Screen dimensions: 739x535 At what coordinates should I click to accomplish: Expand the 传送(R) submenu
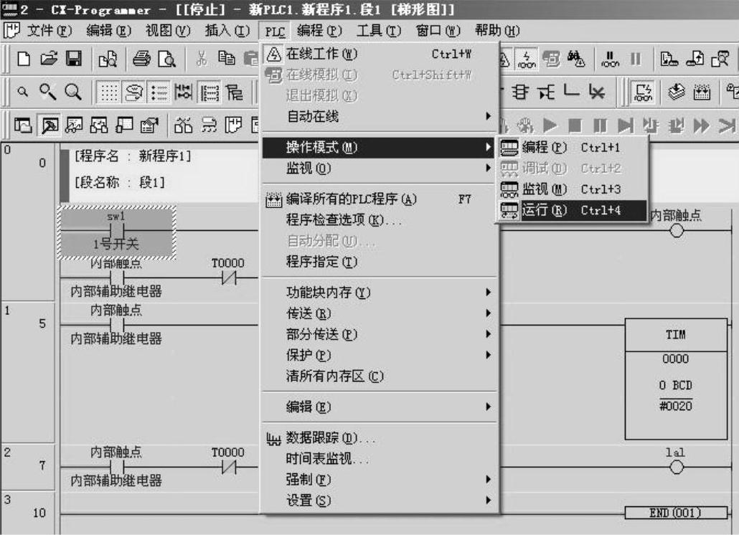click(380, 313)
